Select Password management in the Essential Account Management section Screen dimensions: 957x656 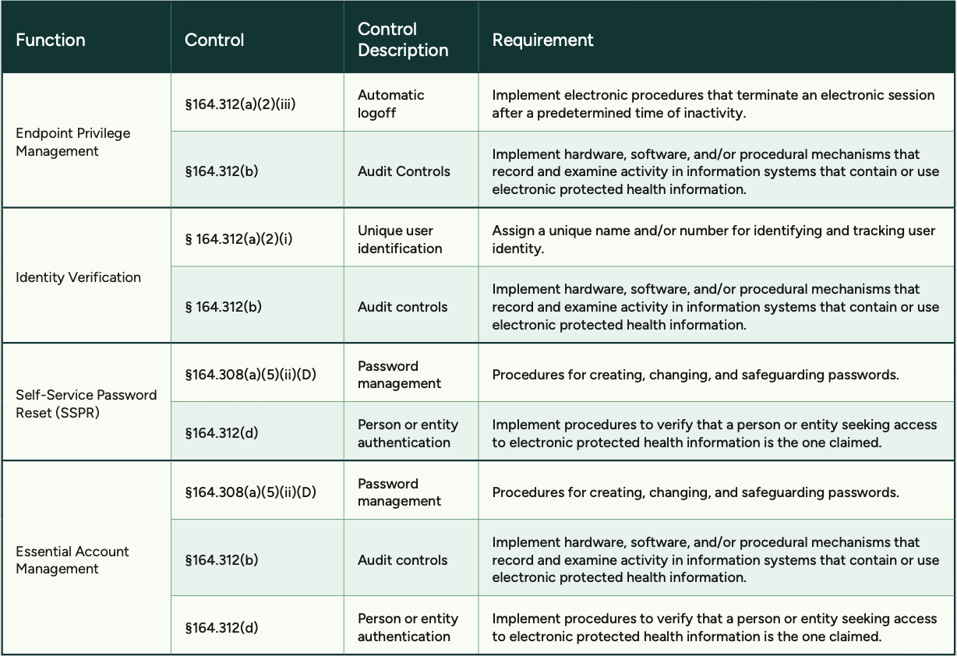[x=399, y=492]
